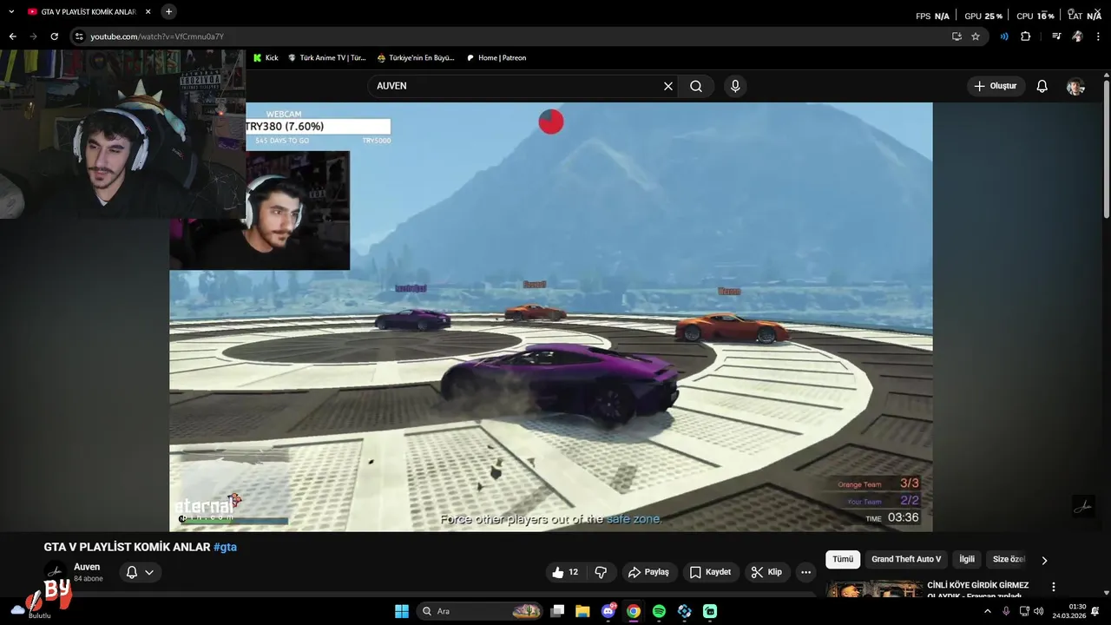The height and width of the screenshot is (625, 1111).
Task: Bookmark this page with the star
Action: coord(976,36)
